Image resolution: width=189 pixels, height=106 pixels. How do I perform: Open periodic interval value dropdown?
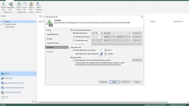[97, 40]
